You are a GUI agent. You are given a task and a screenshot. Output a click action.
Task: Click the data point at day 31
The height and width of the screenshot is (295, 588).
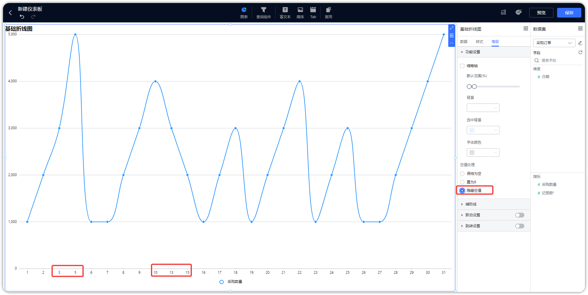coord(443,34)
